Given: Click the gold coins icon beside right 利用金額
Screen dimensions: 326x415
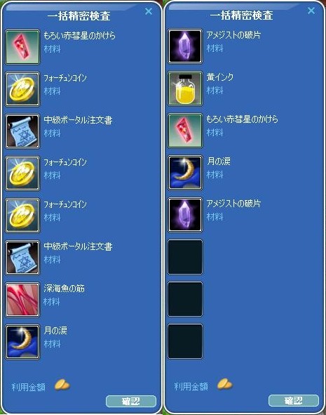Looking at the screenshot, I should (x=225, y=384).
